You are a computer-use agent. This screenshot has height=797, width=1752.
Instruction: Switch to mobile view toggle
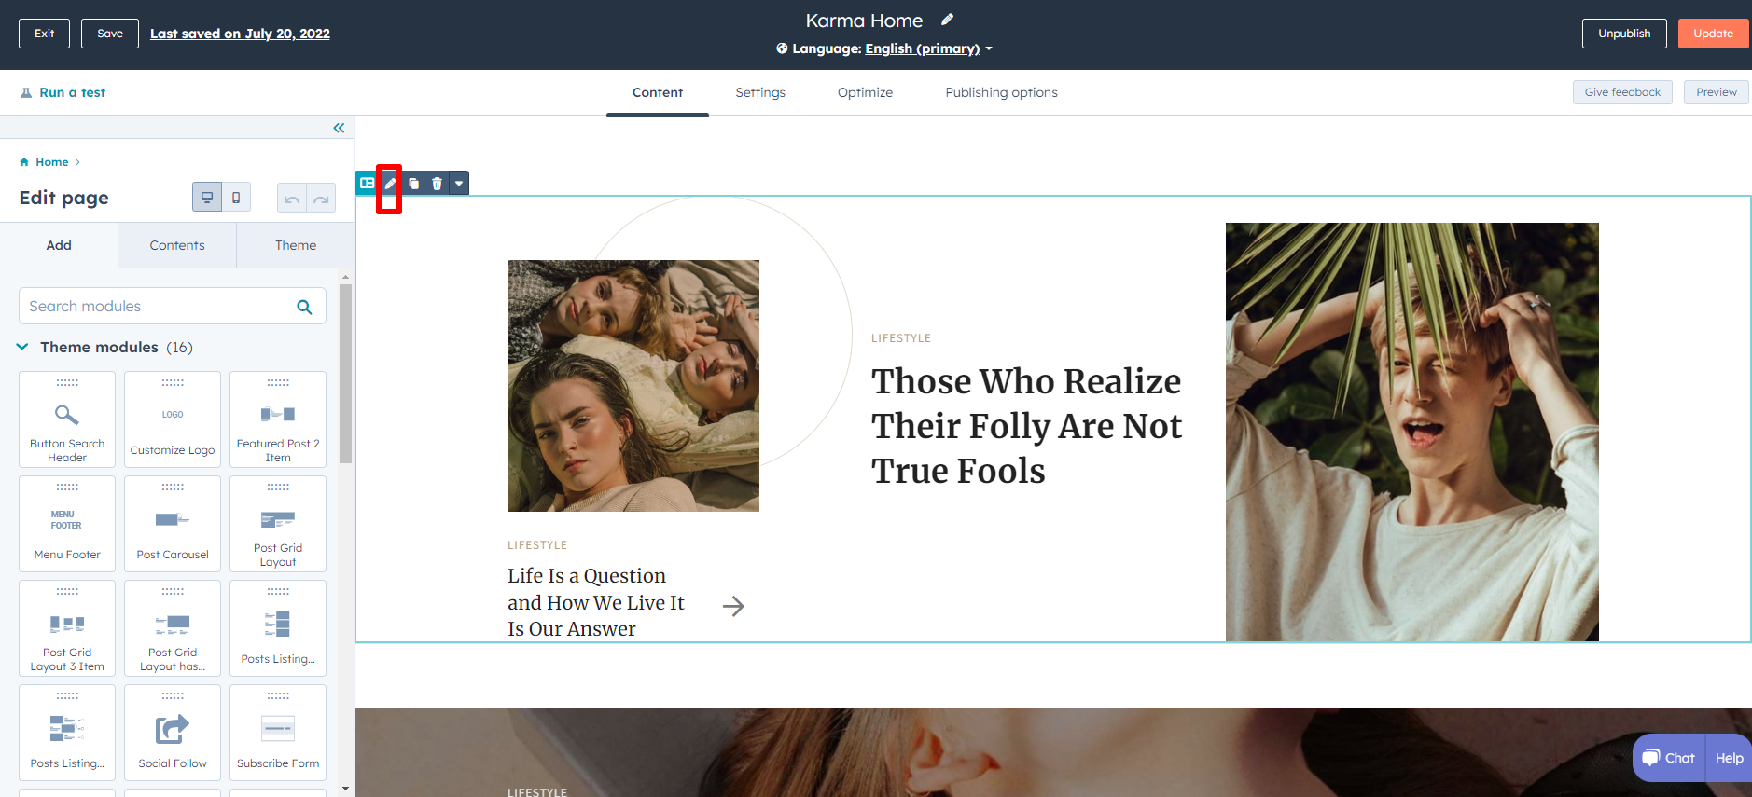(x=236, y=198)
